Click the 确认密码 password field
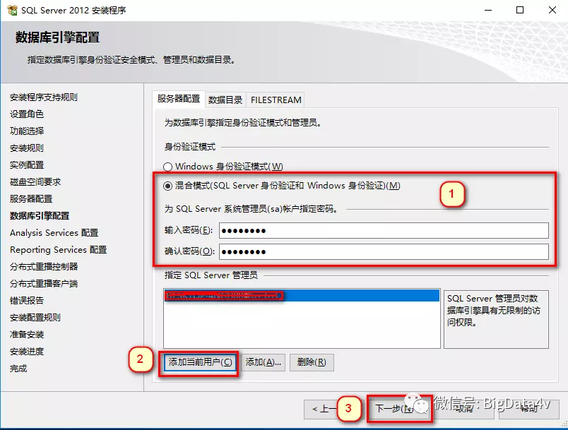The width and height of the screenshot is (568, 430). point(384,251)
